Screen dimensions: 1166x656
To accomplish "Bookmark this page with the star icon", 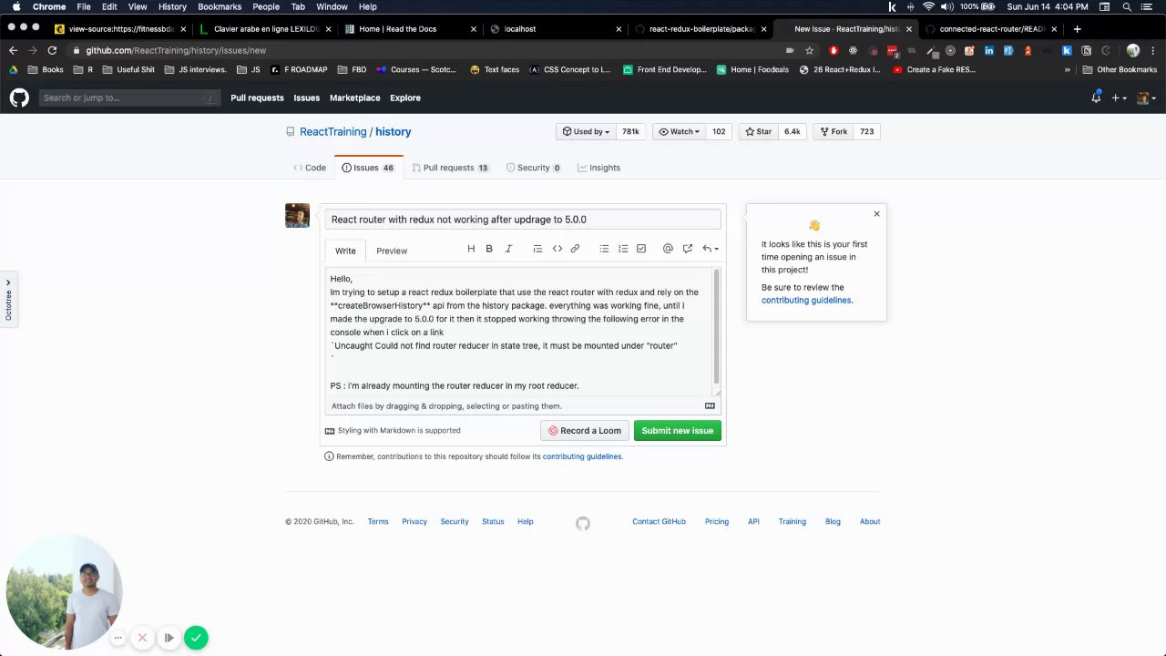I will click(x=809, y=50).
